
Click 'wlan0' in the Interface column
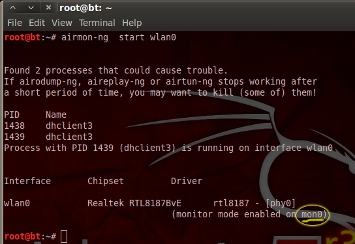tap(17, 203)
